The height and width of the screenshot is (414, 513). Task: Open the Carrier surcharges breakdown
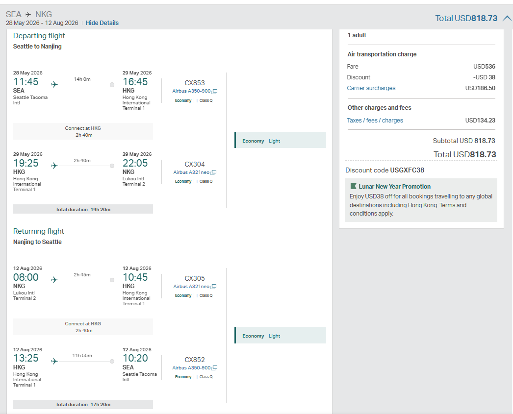(x=371, y=88)
